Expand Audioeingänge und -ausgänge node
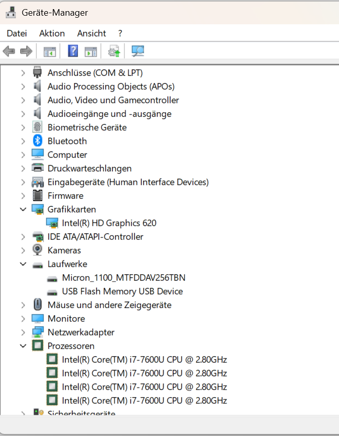The width and height of the screenshot is (339, 436). click(23, 114)
